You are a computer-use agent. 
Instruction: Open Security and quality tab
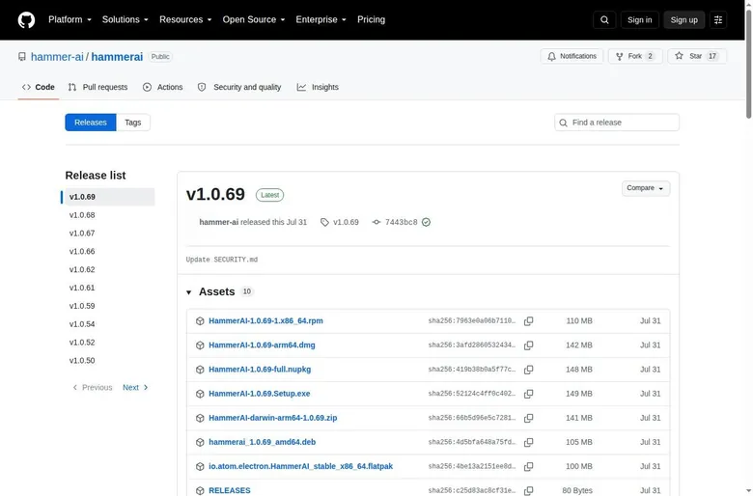tap(239, 87)
